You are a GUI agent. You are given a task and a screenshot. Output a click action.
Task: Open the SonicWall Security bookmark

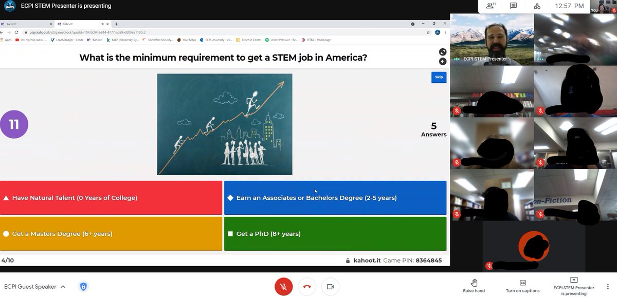pyautogui.click(x=157, y=40)
